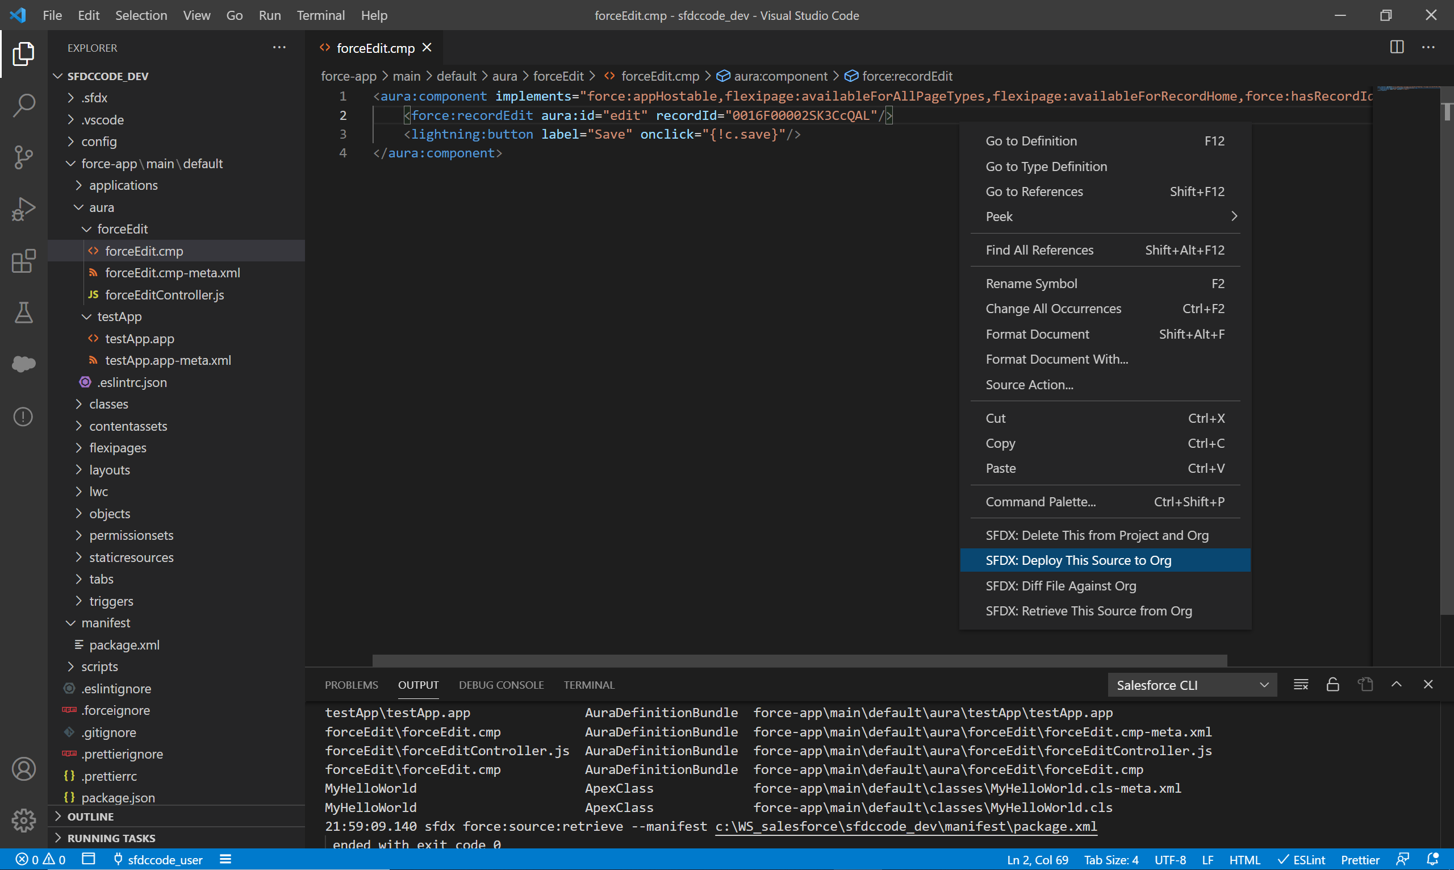Toggle ESLint status in status bar
The image size is (1454, 870).
click(1302, 859)
